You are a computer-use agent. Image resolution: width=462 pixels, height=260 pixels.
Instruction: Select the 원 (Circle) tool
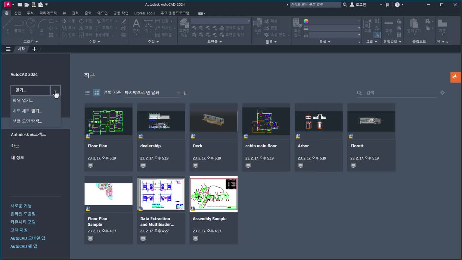point(31,25)
